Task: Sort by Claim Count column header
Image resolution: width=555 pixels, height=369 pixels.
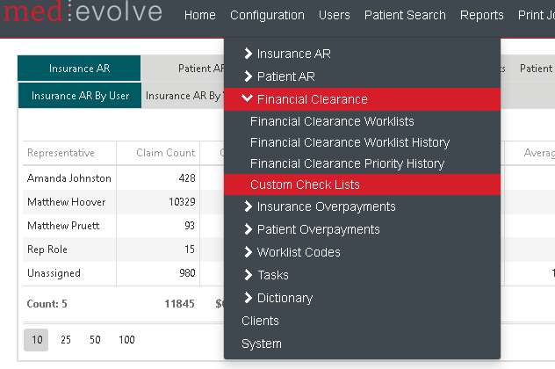Action: 165,153
